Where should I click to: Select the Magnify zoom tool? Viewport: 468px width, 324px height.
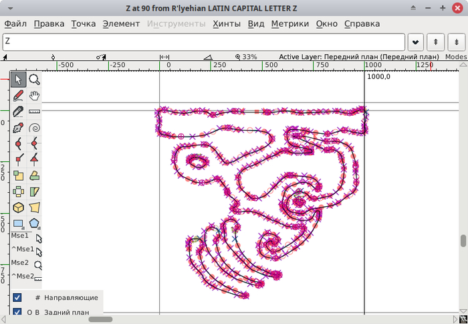[34, 80]
